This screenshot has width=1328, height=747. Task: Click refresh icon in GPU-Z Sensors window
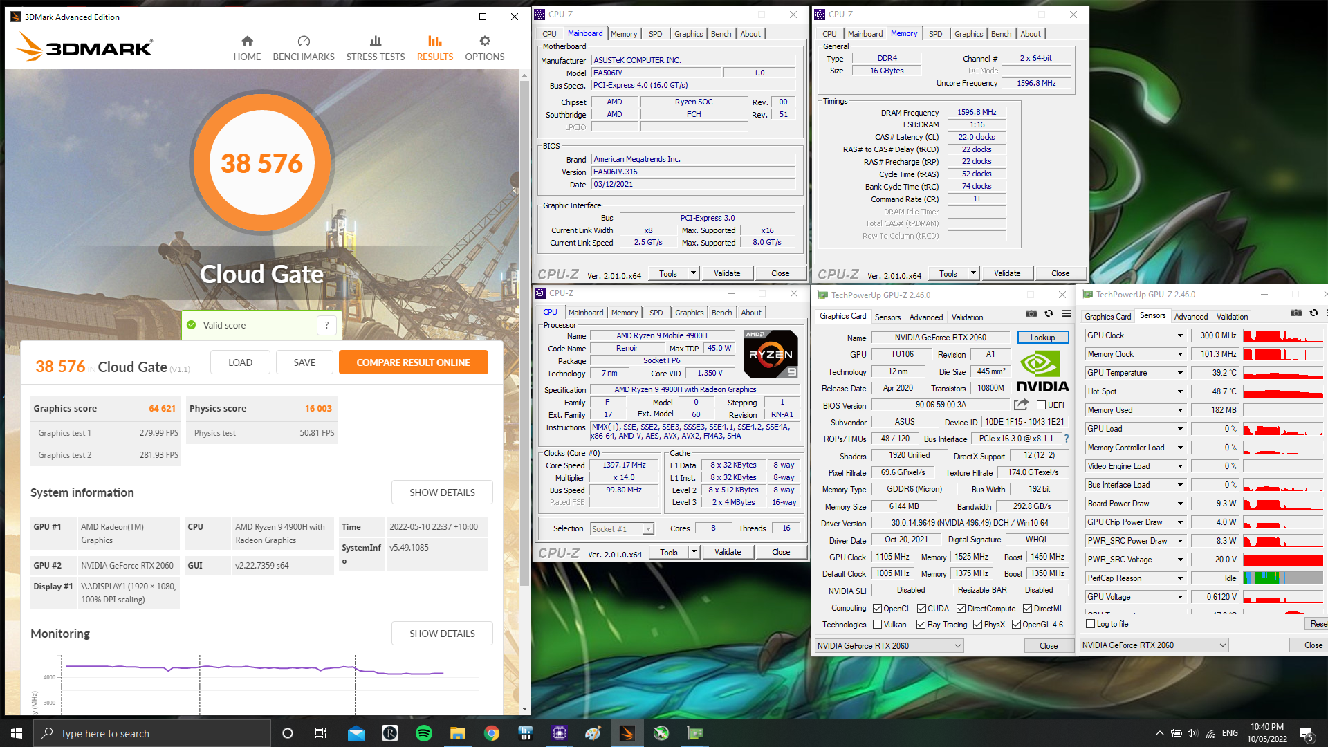pyautogui.click(x=1313, y=313)
